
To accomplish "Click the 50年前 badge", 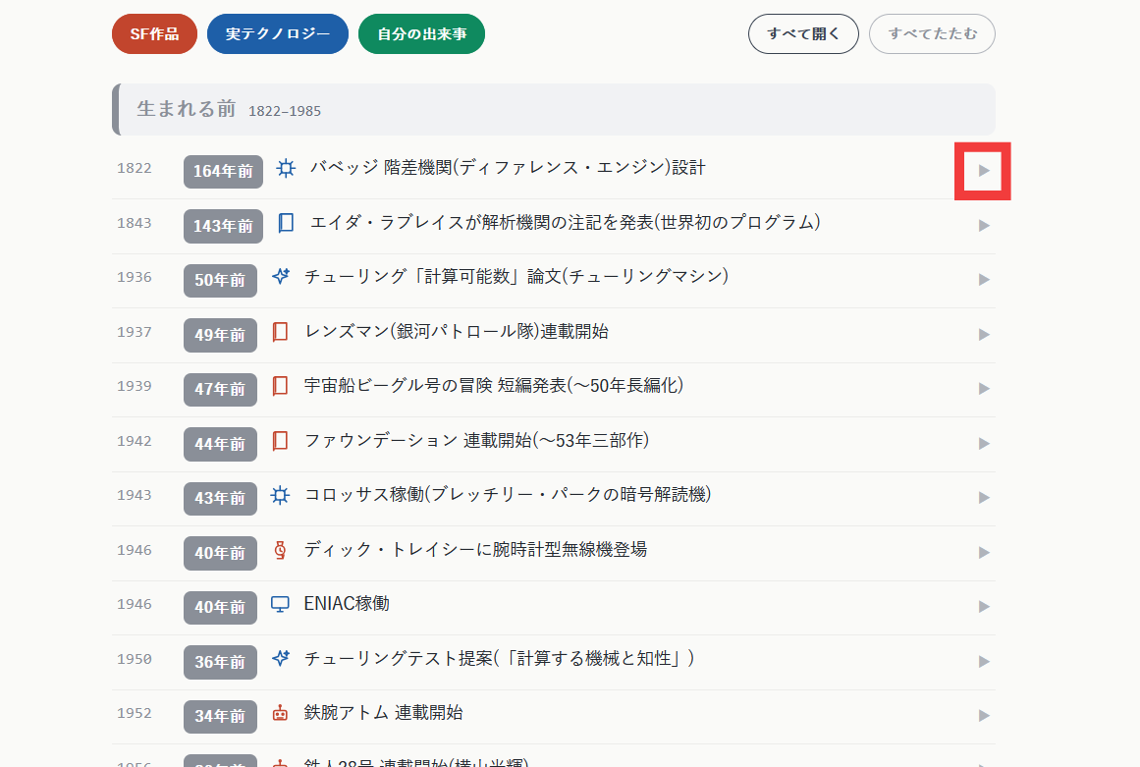I will [x=220, y=281].
